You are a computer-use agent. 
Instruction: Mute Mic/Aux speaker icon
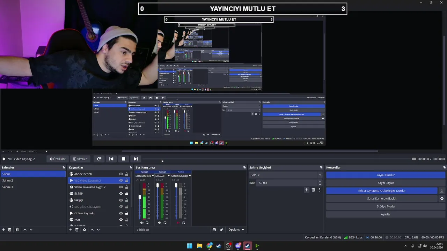[160, 223]
